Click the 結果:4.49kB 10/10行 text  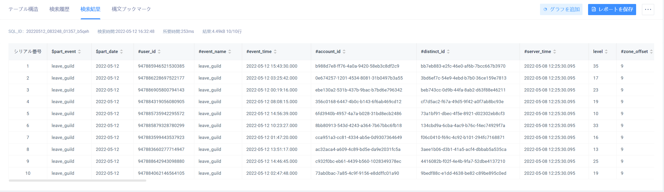tap(222, 32)
